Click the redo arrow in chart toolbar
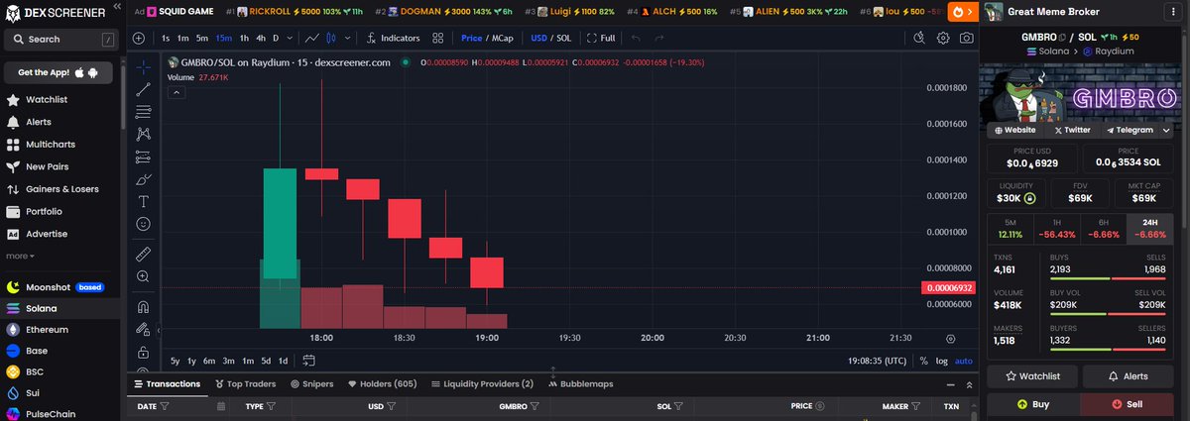This screenshot has height=421, width=1190. [x=660, y=38]
